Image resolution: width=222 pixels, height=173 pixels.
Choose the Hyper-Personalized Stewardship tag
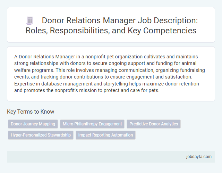pos(41,135)
